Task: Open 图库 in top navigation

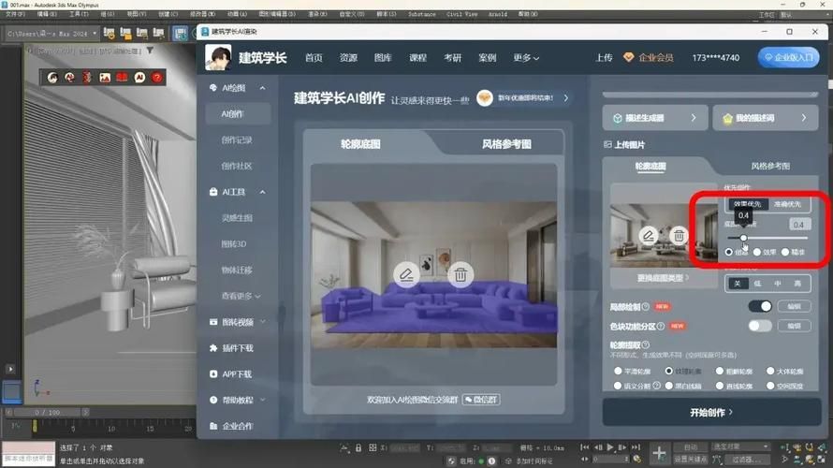Action: pyautogui.click(x=383, y=58)
